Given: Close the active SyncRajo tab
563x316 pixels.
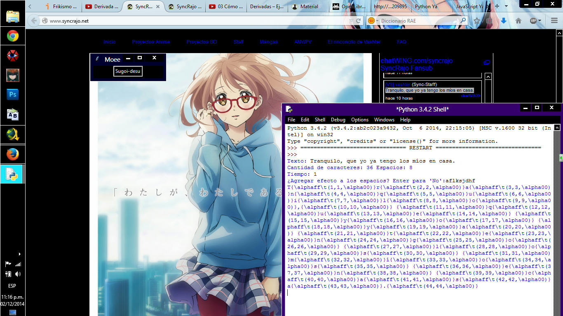Looking at the screenshot, I should (x=158, y=7).
